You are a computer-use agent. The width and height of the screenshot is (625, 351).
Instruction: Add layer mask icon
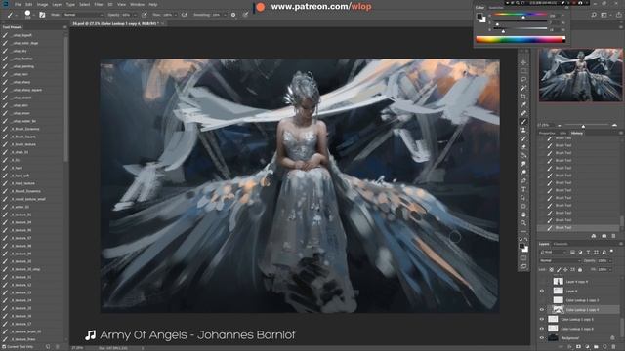pos(579,347)
